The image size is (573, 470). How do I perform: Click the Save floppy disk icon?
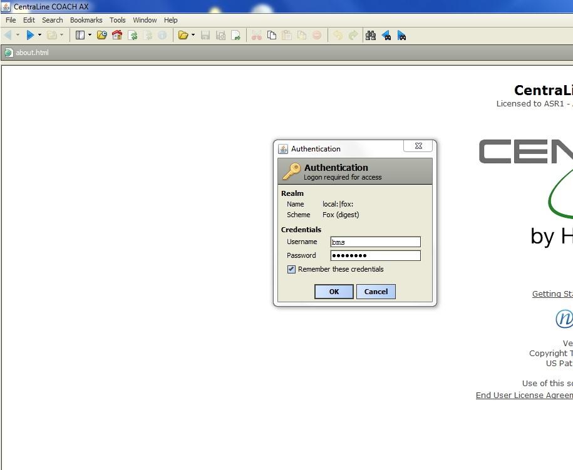[x=205, y=36]
